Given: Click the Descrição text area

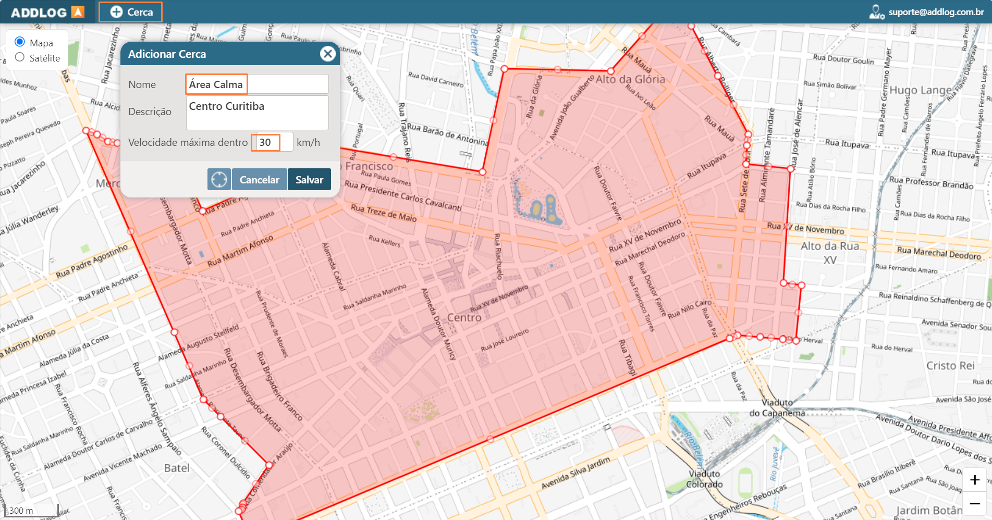Looking at the screenshot, I should [x=257, y=112].
